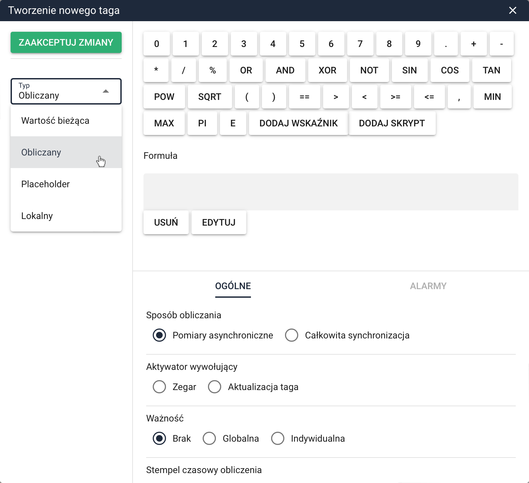The height and width of the screenshot is (483, 529).
Task: Insert less-than < operator
Action: pyautogui.click(x=365, y=97)
